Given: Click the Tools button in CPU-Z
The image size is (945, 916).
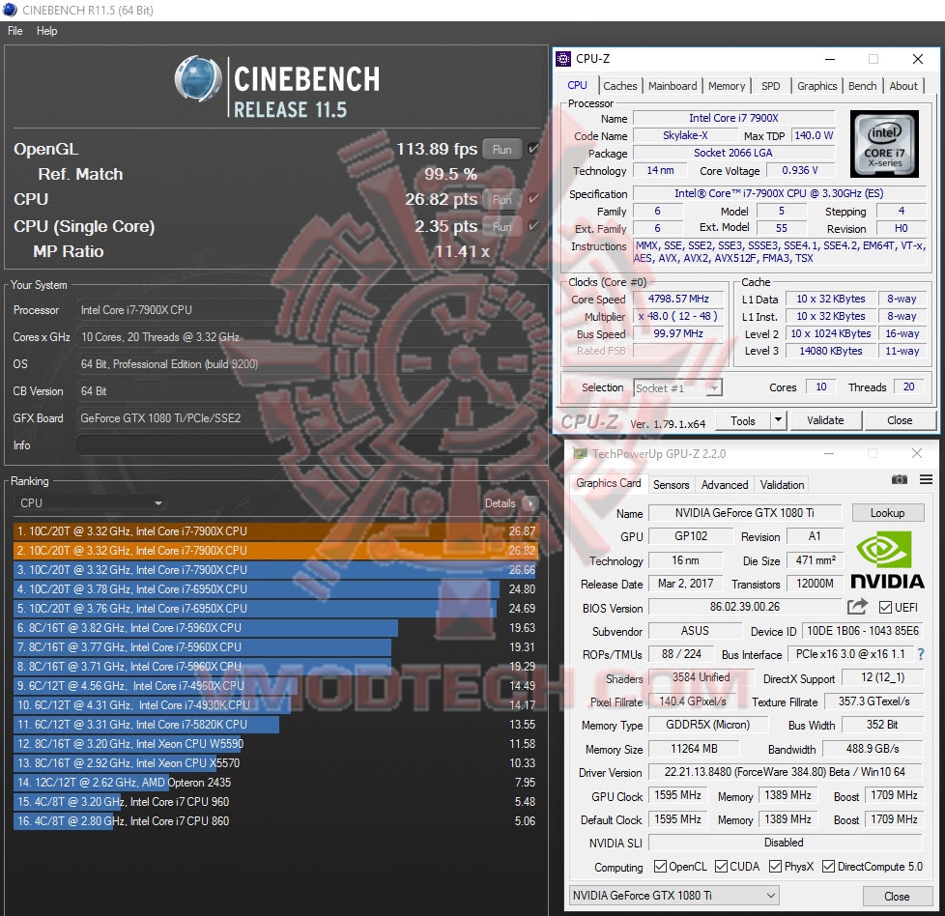Looking at the screenshot, I should tap(742, 420).
